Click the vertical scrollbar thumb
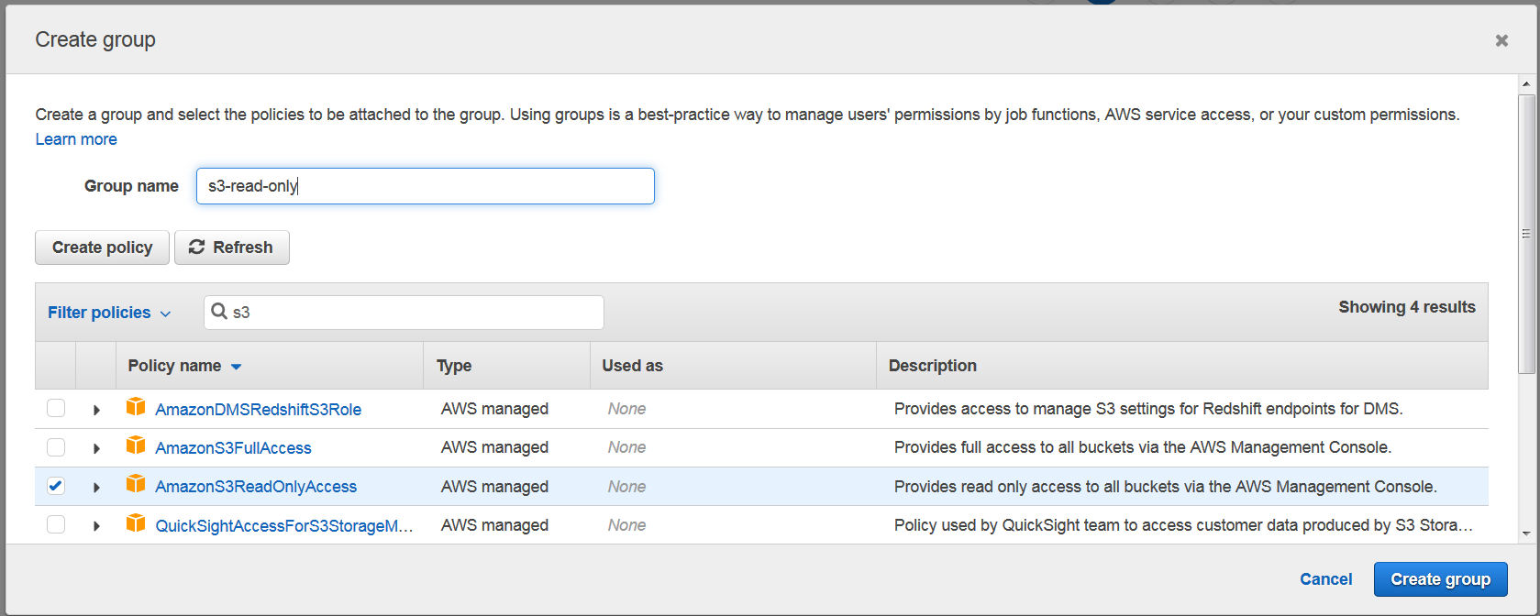Viewport: 1540px width, 616px height. [1526, 234]
